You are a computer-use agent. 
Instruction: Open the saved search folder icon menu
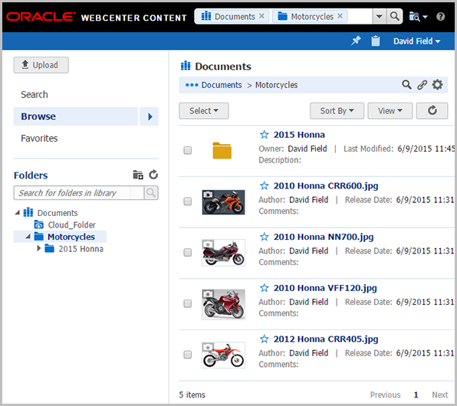[x=418, y=17]
